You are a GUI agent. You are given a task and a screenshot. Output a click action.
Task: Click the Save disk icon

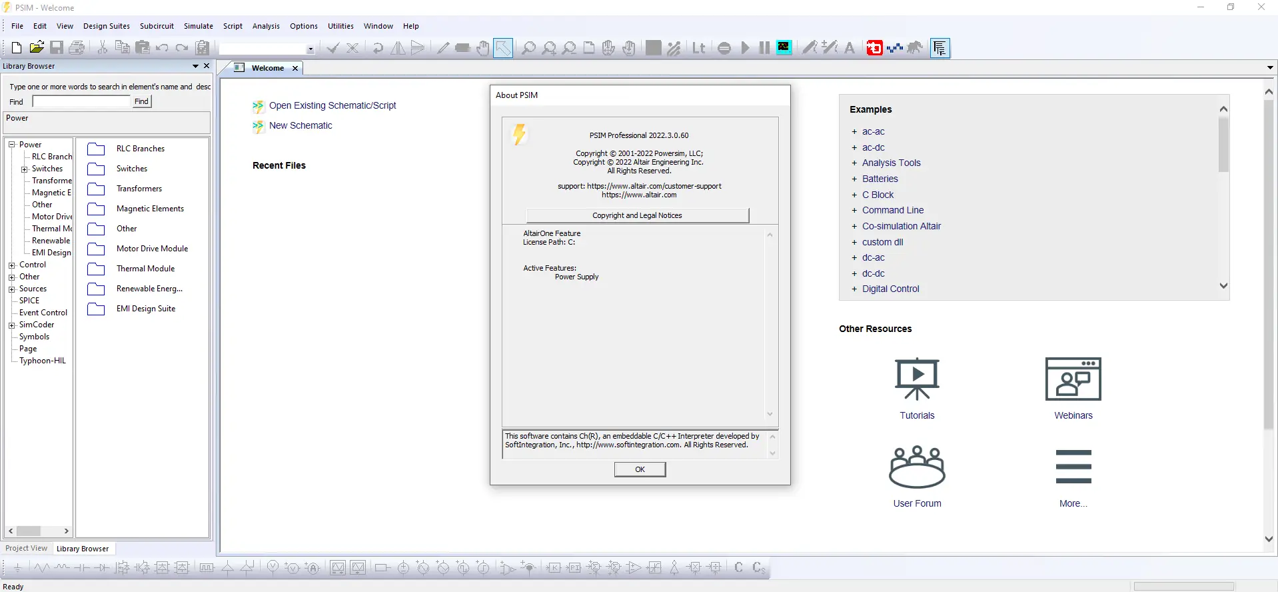coord(57,48)
